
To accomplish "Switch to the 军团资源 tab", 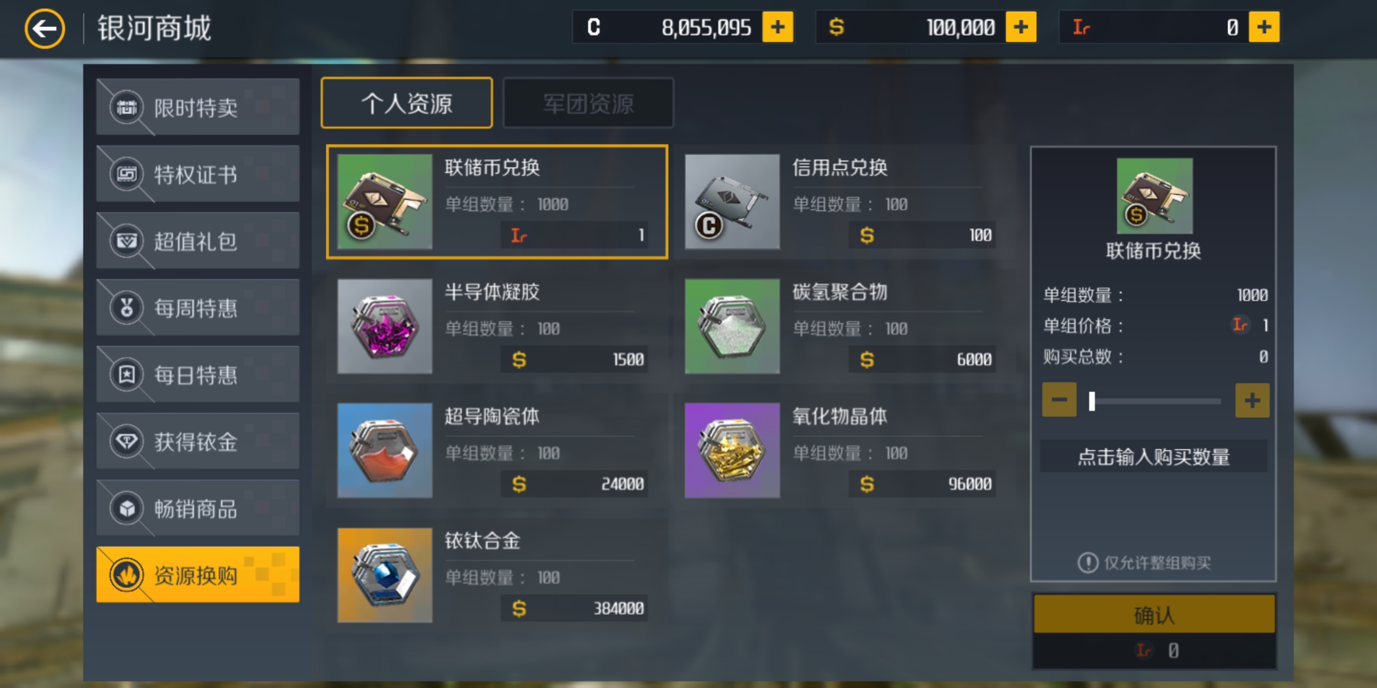I will [x=588, y=103].
